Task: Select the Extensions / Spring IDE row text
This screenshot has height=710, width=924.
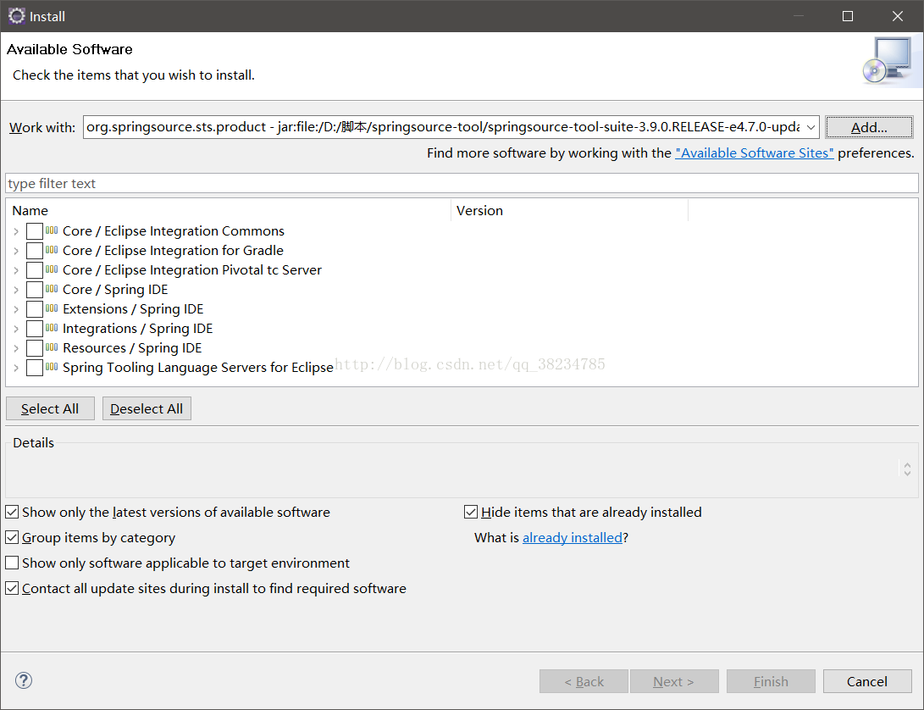Action: click(x=133, y=308)
